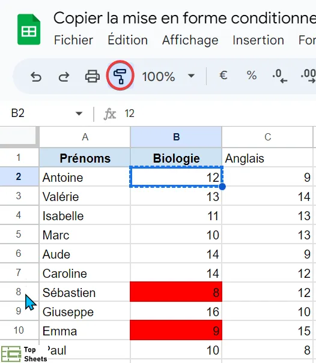Click the Anglais header cell
This screenshot has width=316, height=363.
tap(267, 158)
